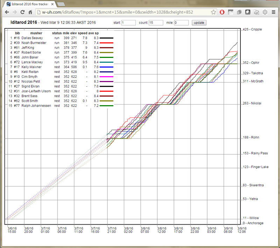Select Joar-Leifseth Ulsom in the musher list
The width and height of the screenshot is (280, 248).
coord(36,91)
